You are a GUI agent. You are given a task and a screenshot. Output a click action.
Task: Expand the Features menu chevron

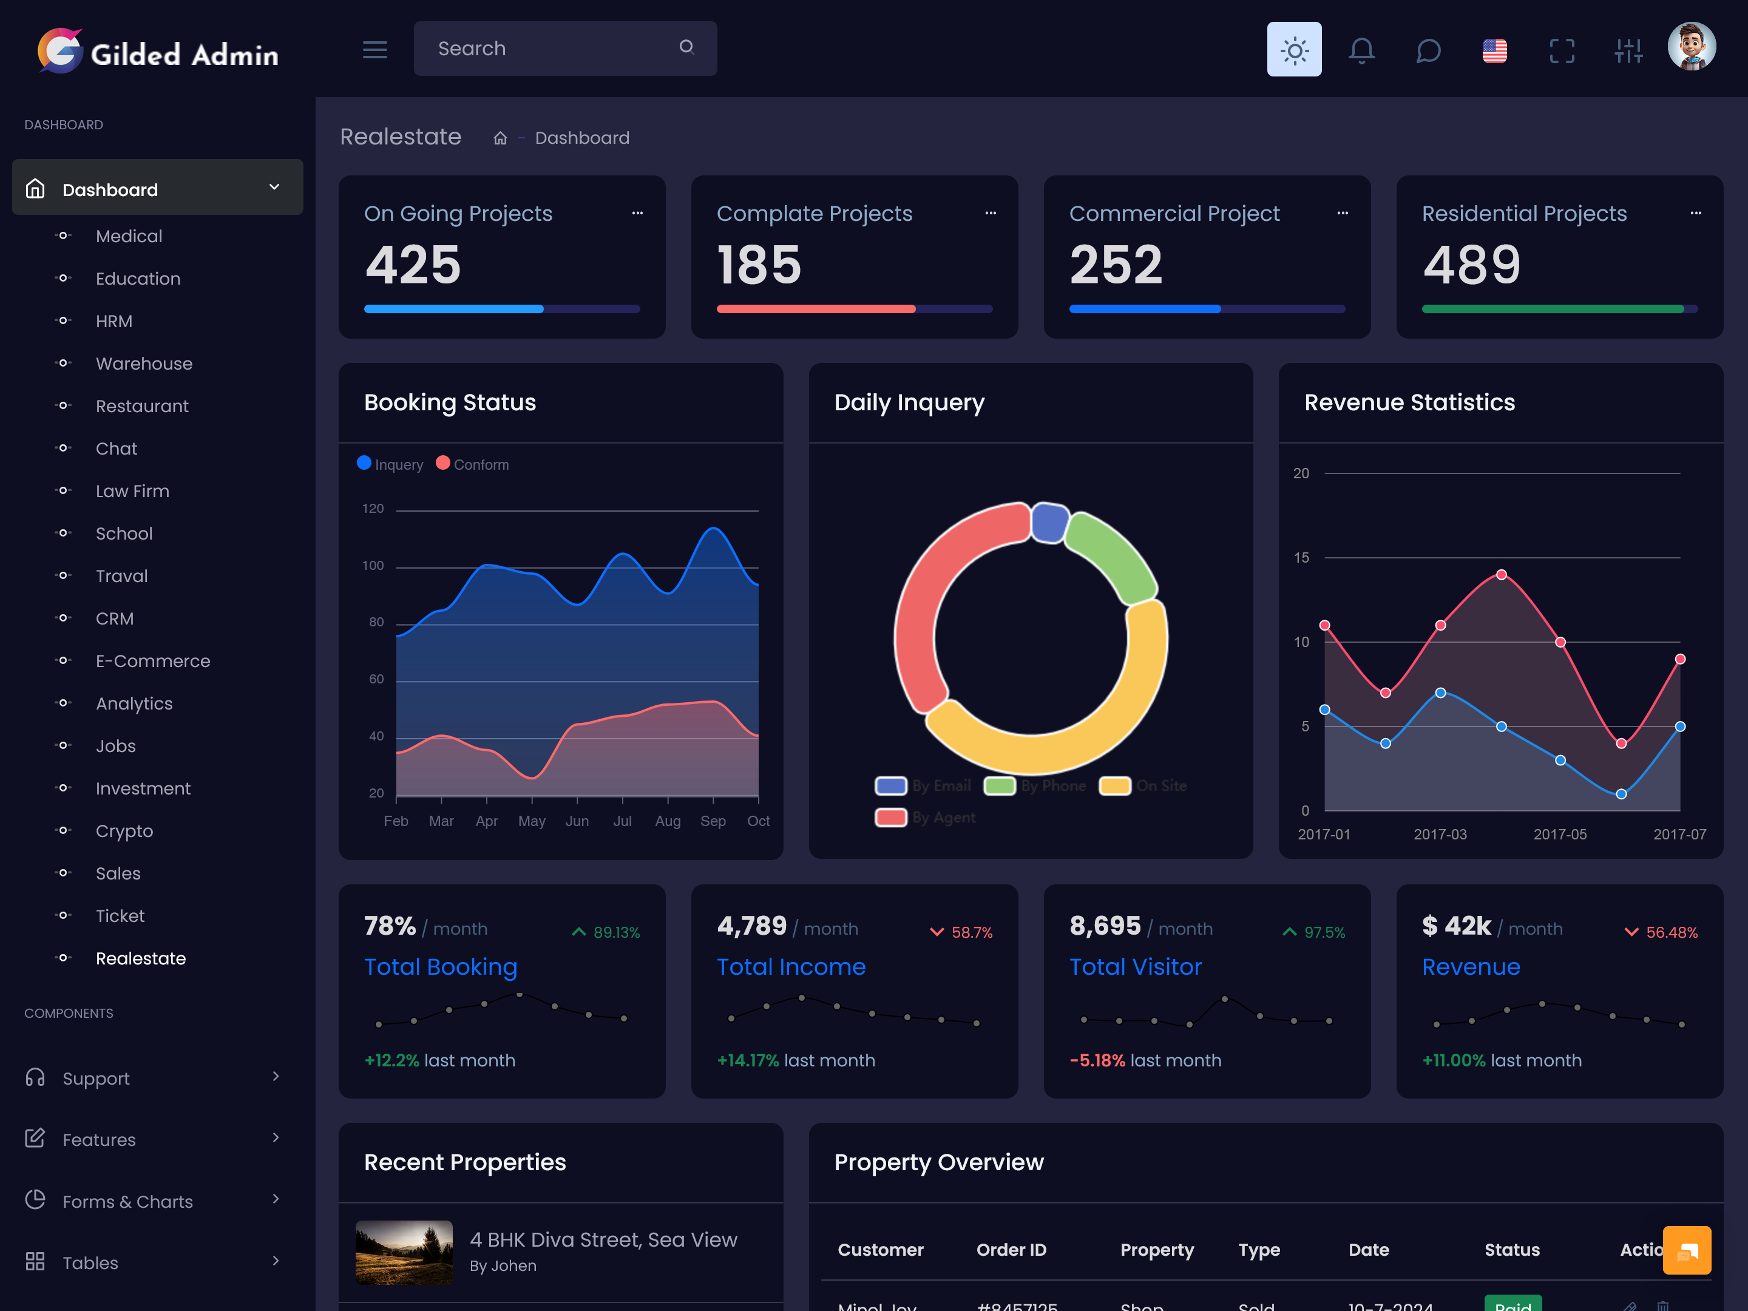(x=275, y=1138)
